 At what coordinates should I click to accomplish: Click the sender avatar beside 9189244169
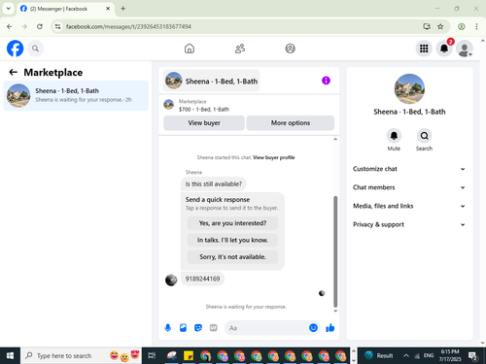(x=171, y=280)
